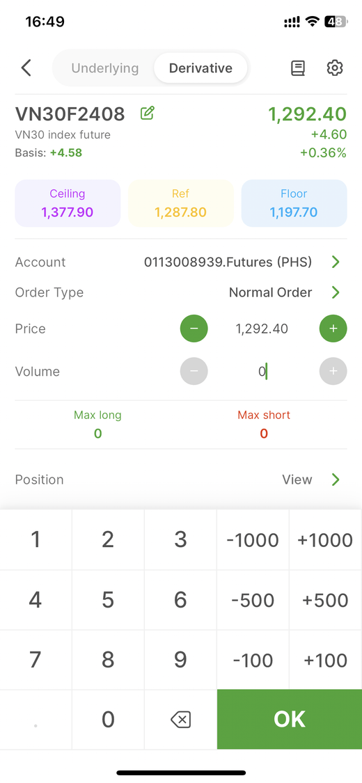This screenshot has width=362, height=783.
Task: Increase price with green plus button
Action: (x=333, y=329)
